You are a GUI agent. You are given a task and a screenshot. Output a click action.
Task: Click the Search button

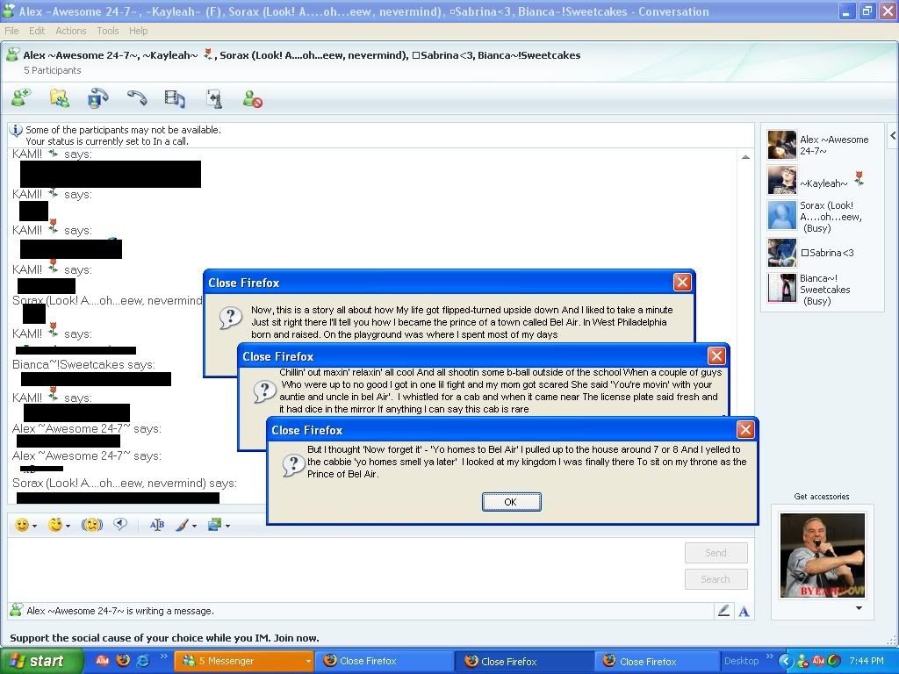point(716,579)
